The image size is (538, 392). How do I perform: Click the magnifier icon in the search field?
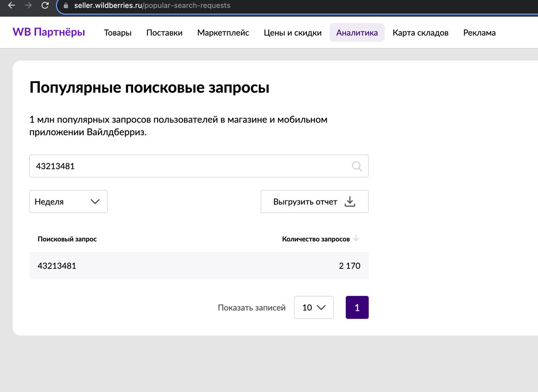[x=357, y=166]
